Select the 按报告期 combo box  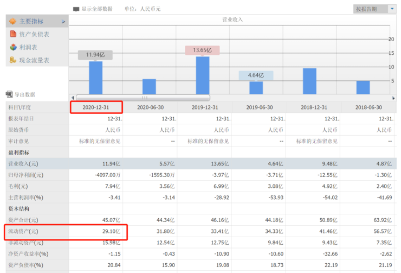[370, 9]
